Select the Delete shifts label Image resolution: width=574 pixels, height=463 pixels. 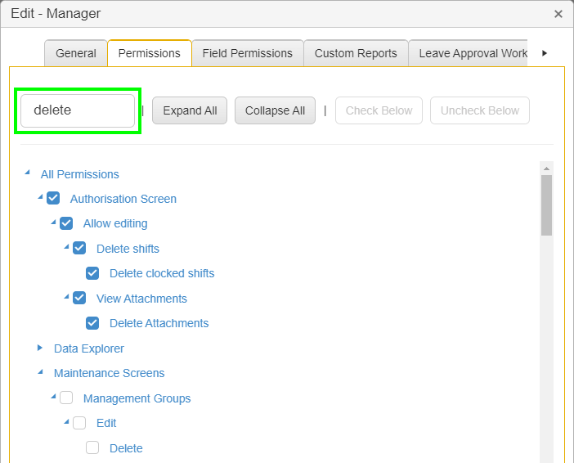tap(128, 249)
